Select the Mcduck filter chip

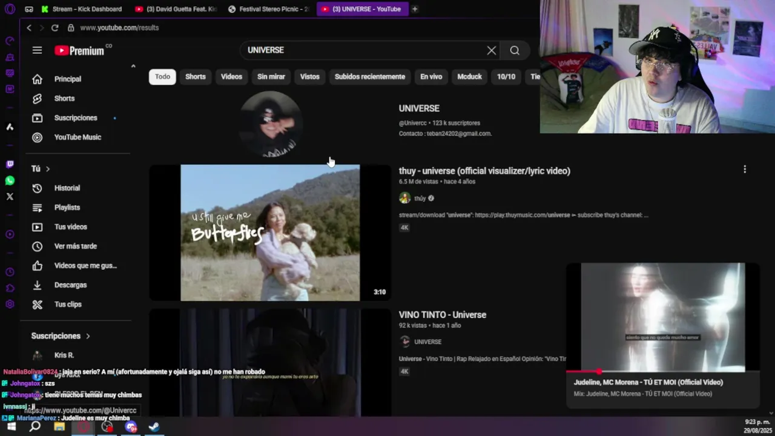click(469, 76)
